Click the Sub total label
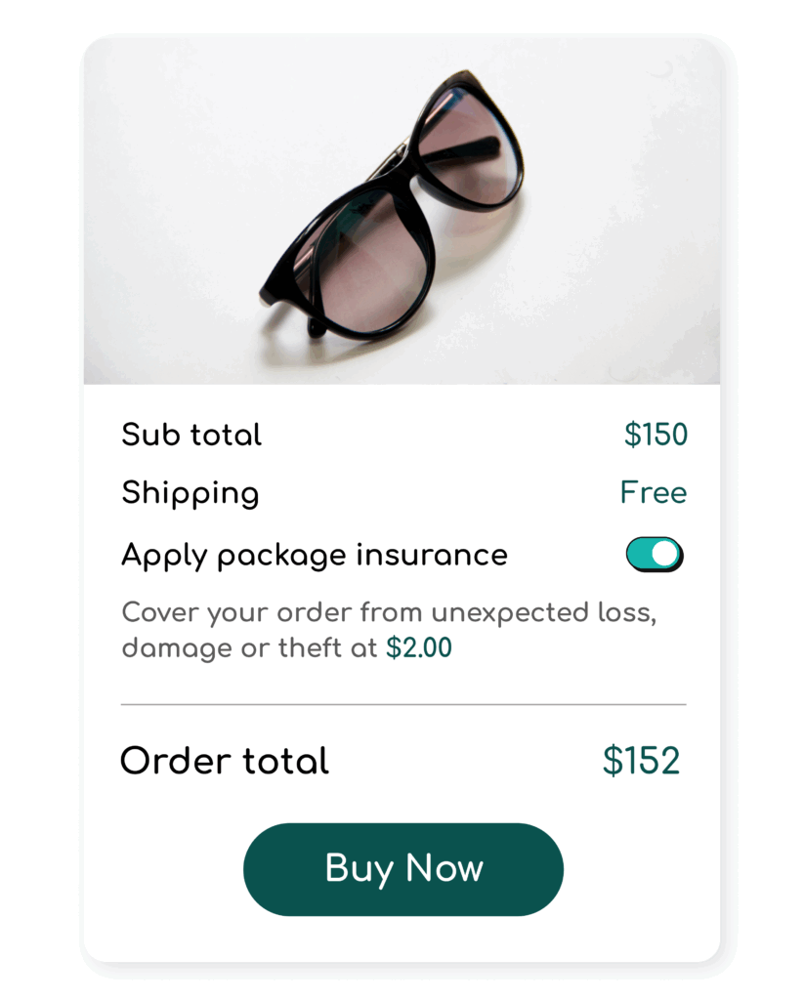This screenshot has width=804, height=1000. click(191, 435)
